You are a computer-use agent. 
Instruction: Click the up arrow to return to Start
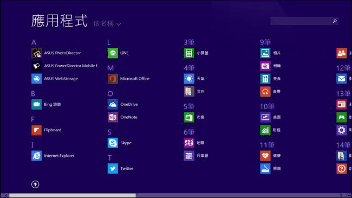point(35,184)
